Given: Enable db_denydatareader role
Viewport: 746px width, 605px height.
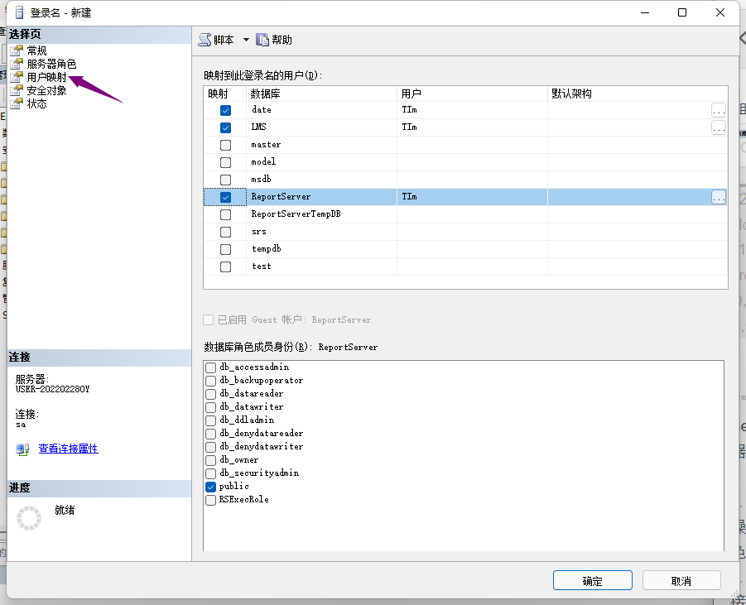Looking at the screenshot, I should (211, 434).
